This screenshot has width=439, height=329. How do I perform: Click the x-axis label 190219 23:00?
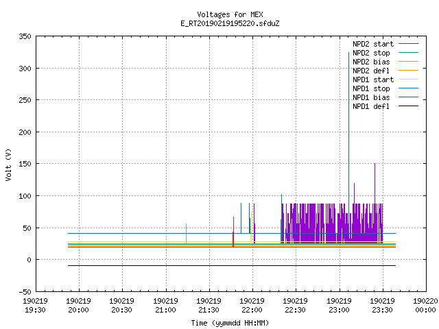[339, 306]
